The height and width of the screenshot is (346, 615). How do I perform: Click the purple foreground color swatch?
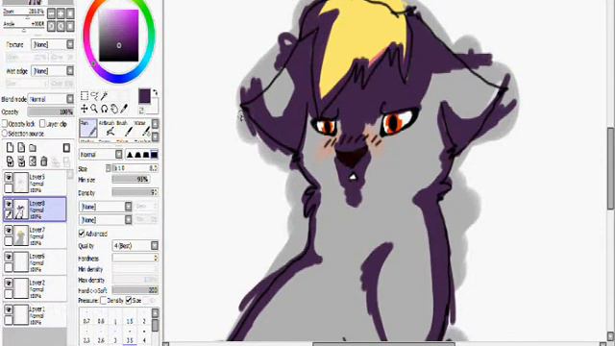coord(144,96)
